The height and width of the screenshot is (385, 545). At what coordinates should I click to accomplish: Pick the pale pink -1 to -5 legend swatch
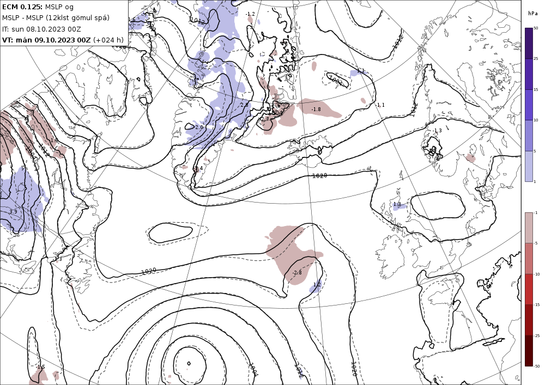click(x=529, y=228)
